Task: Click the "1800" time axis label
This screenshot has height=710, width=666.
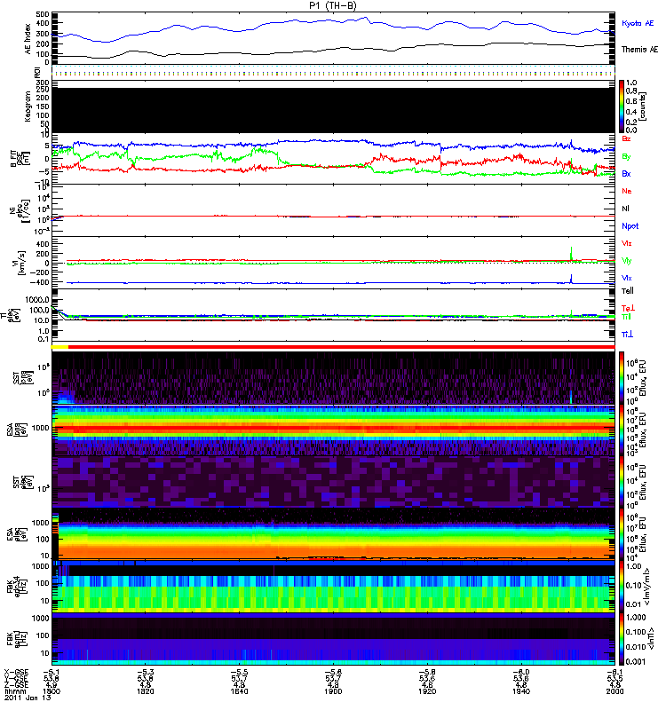Action: (x=52, y=691)
